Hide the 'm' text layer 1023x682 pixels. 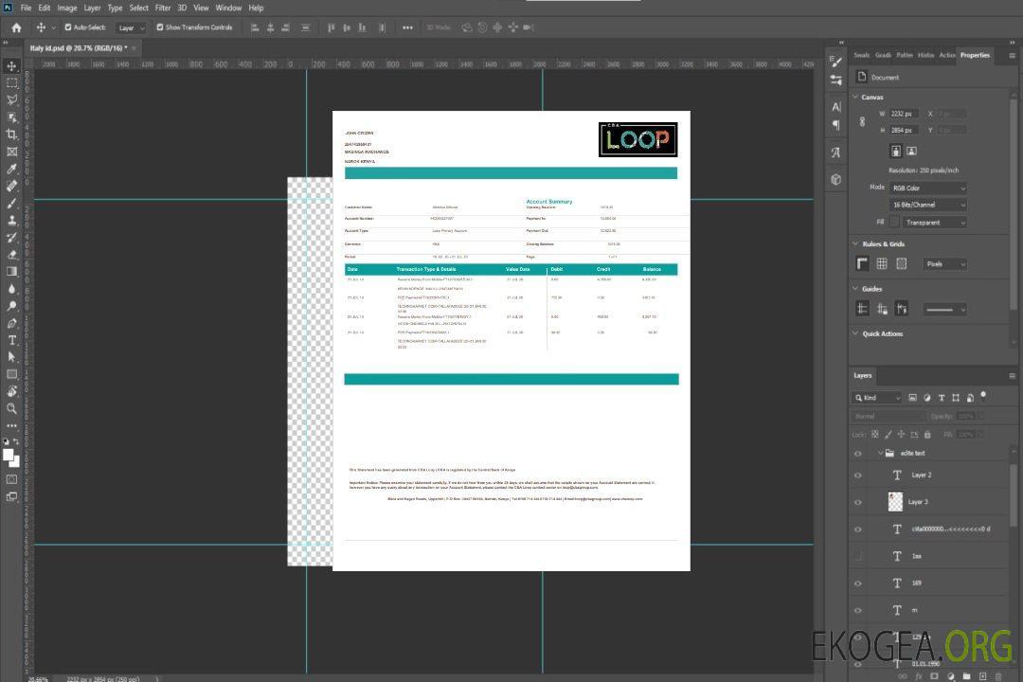coord(858,611)
